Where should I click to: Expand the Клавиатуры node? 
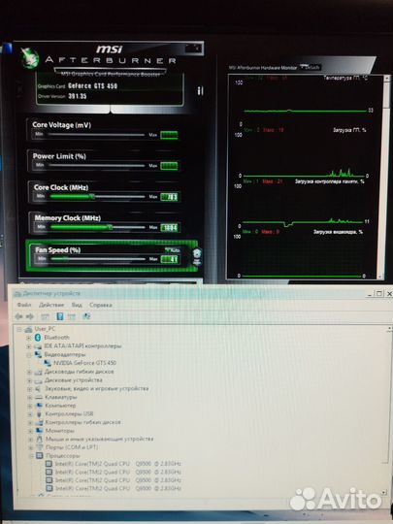pos(29,397)
